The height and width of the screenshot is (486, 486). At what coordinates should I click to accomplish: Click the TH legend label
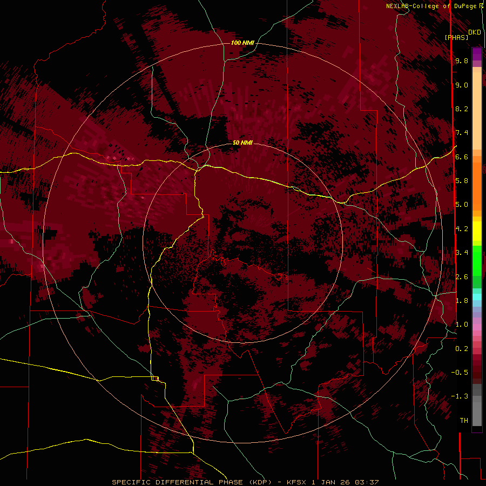click(x=464, y=421)
